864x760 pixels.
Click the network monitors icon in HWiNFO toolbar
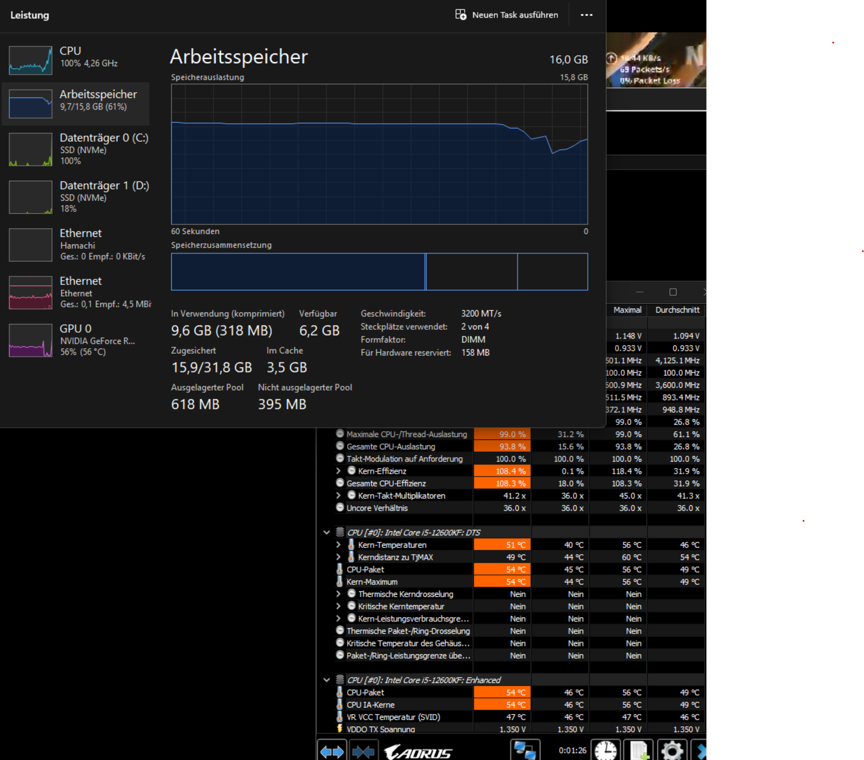tap(525, 750)
